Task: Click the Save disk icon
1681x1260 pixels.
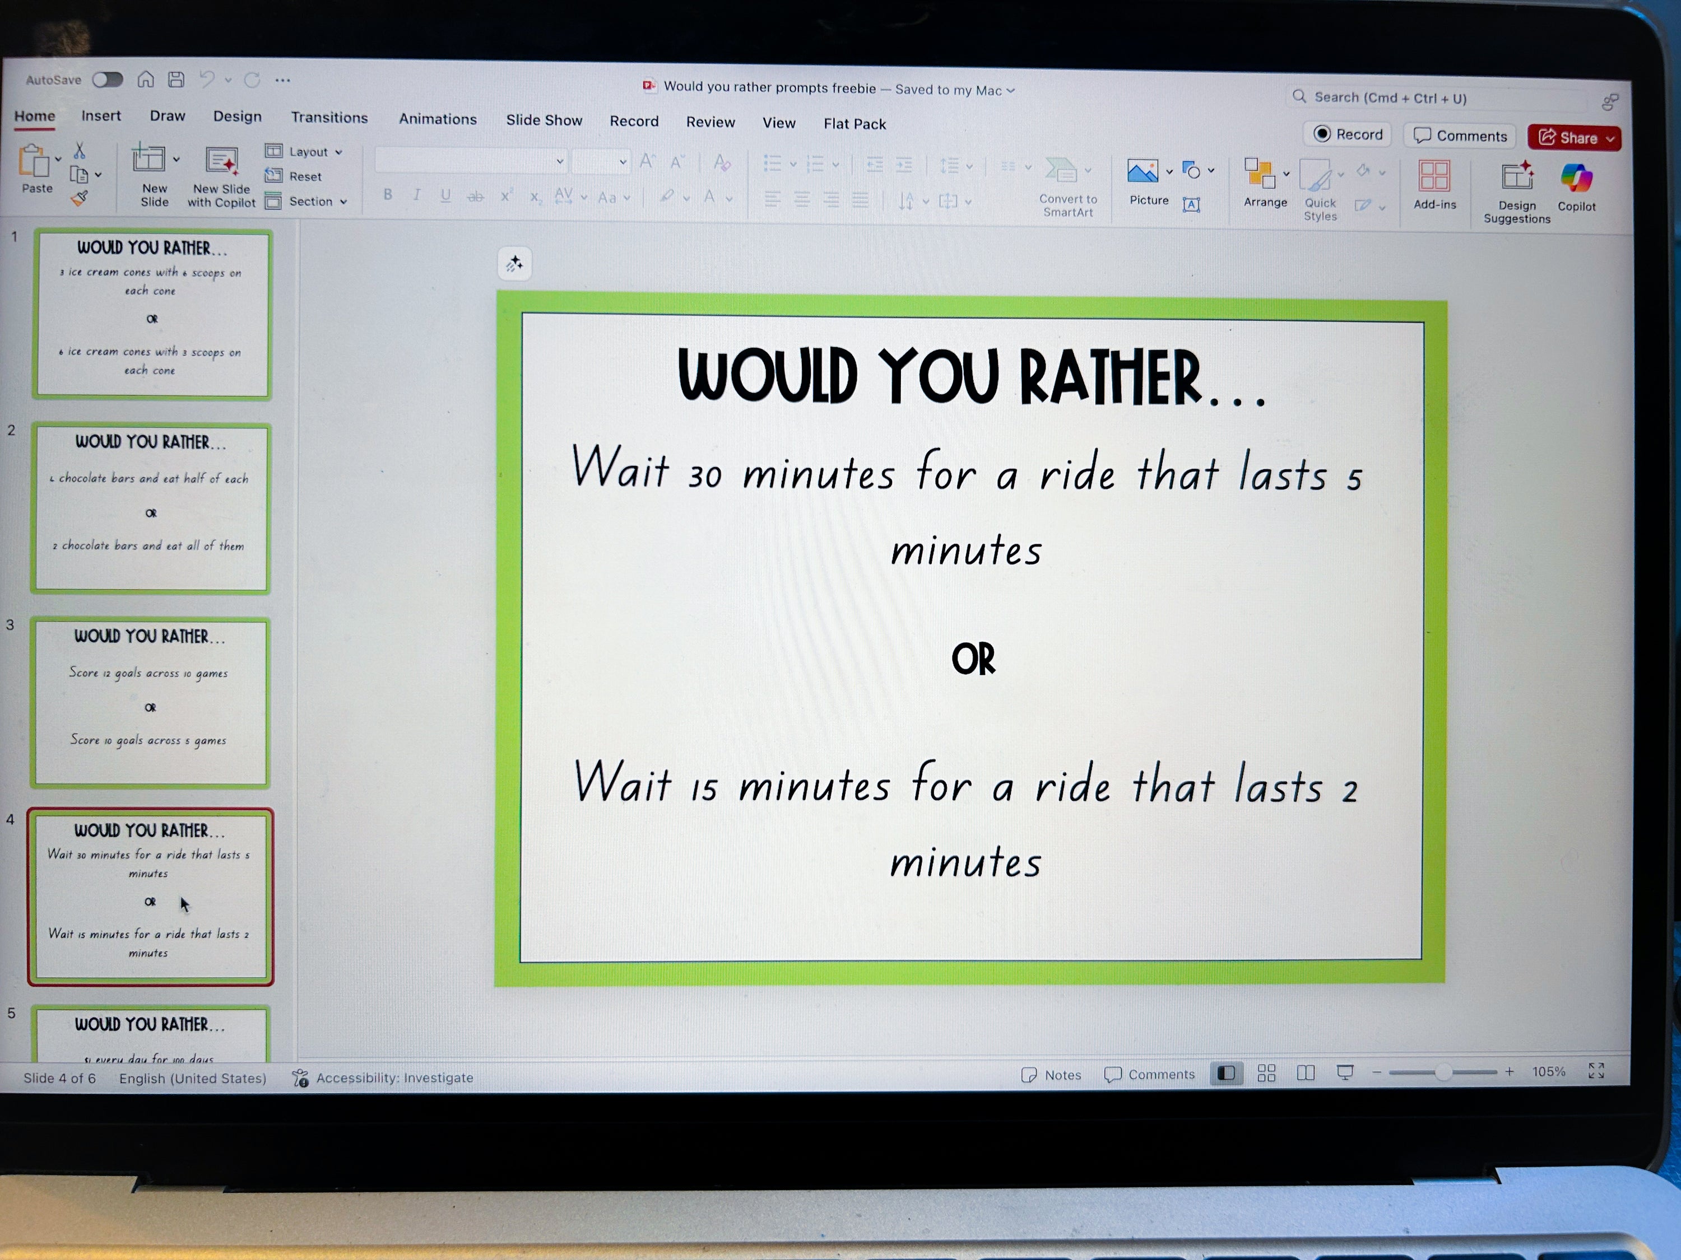Action: tap(177, 79)
